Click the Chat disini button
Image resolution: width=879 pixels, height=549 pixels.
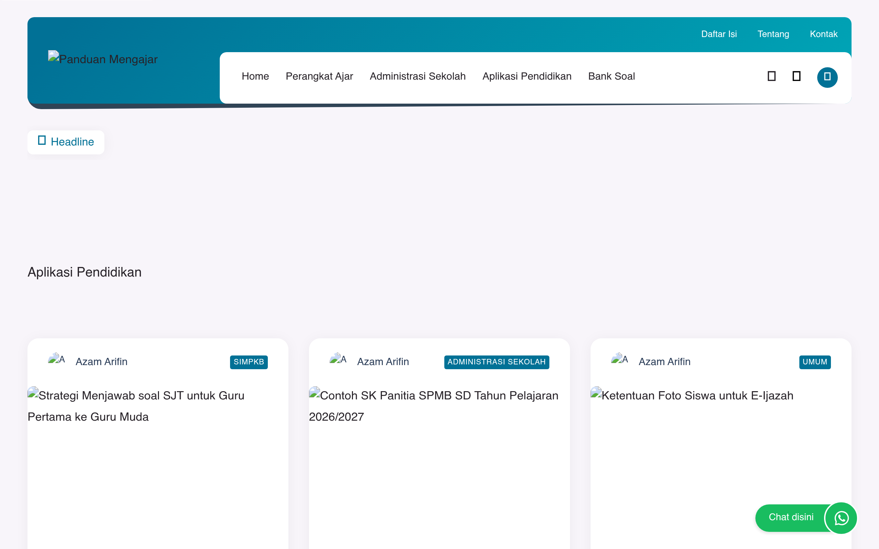point(791,517)
